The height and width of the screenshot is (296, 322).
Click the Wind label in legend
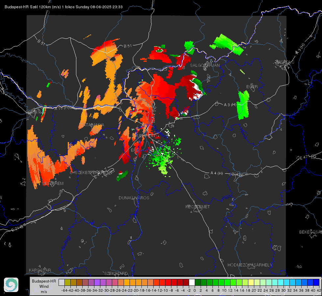click(x=44, y=286)
